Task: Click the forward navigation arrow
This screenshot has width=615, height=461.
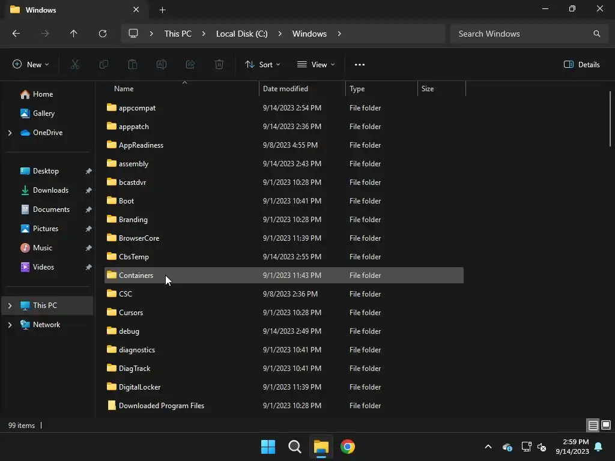Action: tap(45, 34)
